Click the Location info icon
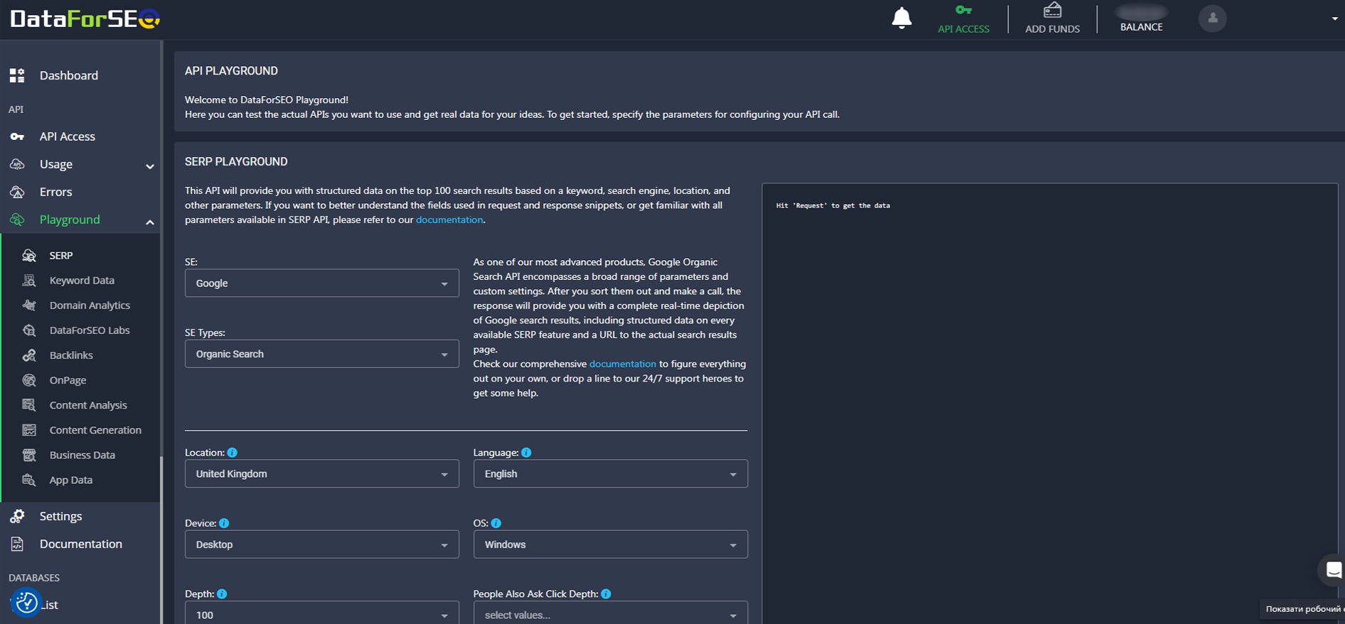Screen dimensions: 1345x624 pos(232,453)
